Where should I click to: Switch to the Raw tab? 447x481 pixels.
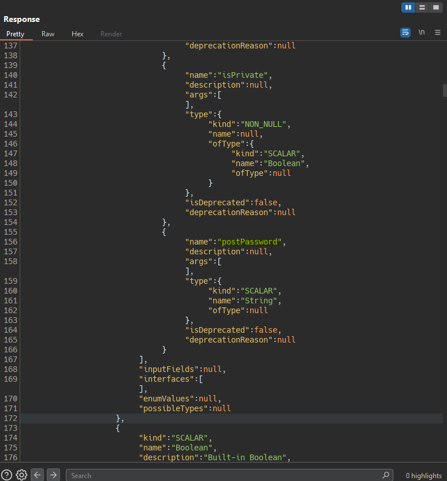48,34
